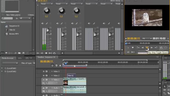Viewport: 170px width, 96px height.
Task: Open third Read automation mode dropdown
Action: pos(76,4)
